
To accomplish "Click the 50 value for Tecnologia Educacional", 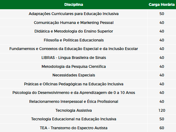I will click(162, 119).
